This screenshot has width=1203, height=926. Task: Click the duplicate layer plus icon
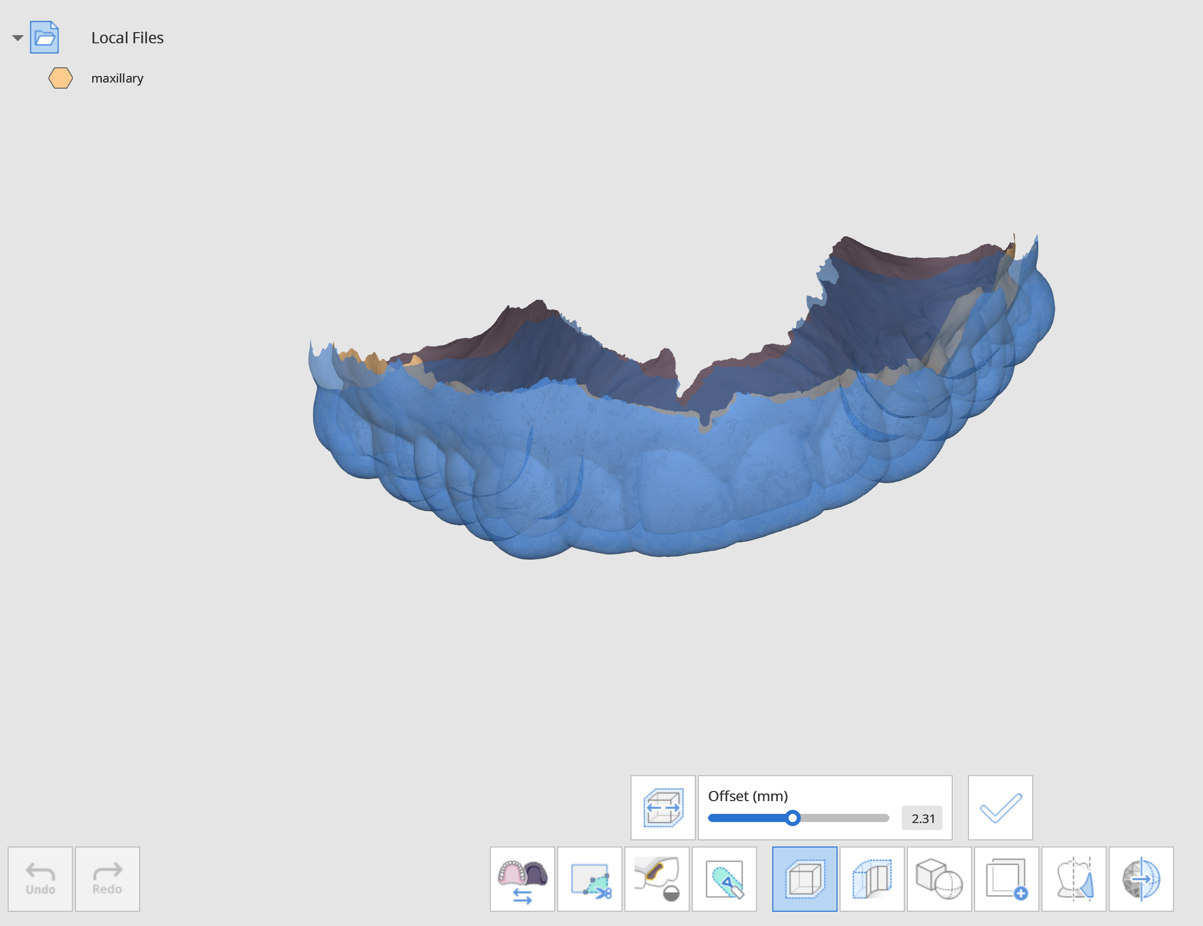pos(1006,879)
